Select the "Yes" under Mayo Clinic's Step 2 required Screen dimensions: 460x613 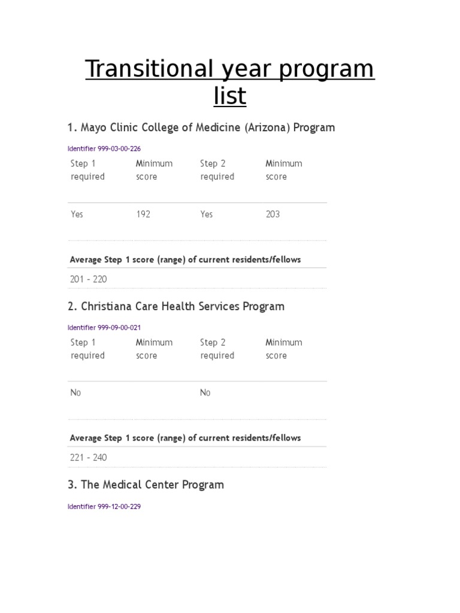[x=207, y=214]
